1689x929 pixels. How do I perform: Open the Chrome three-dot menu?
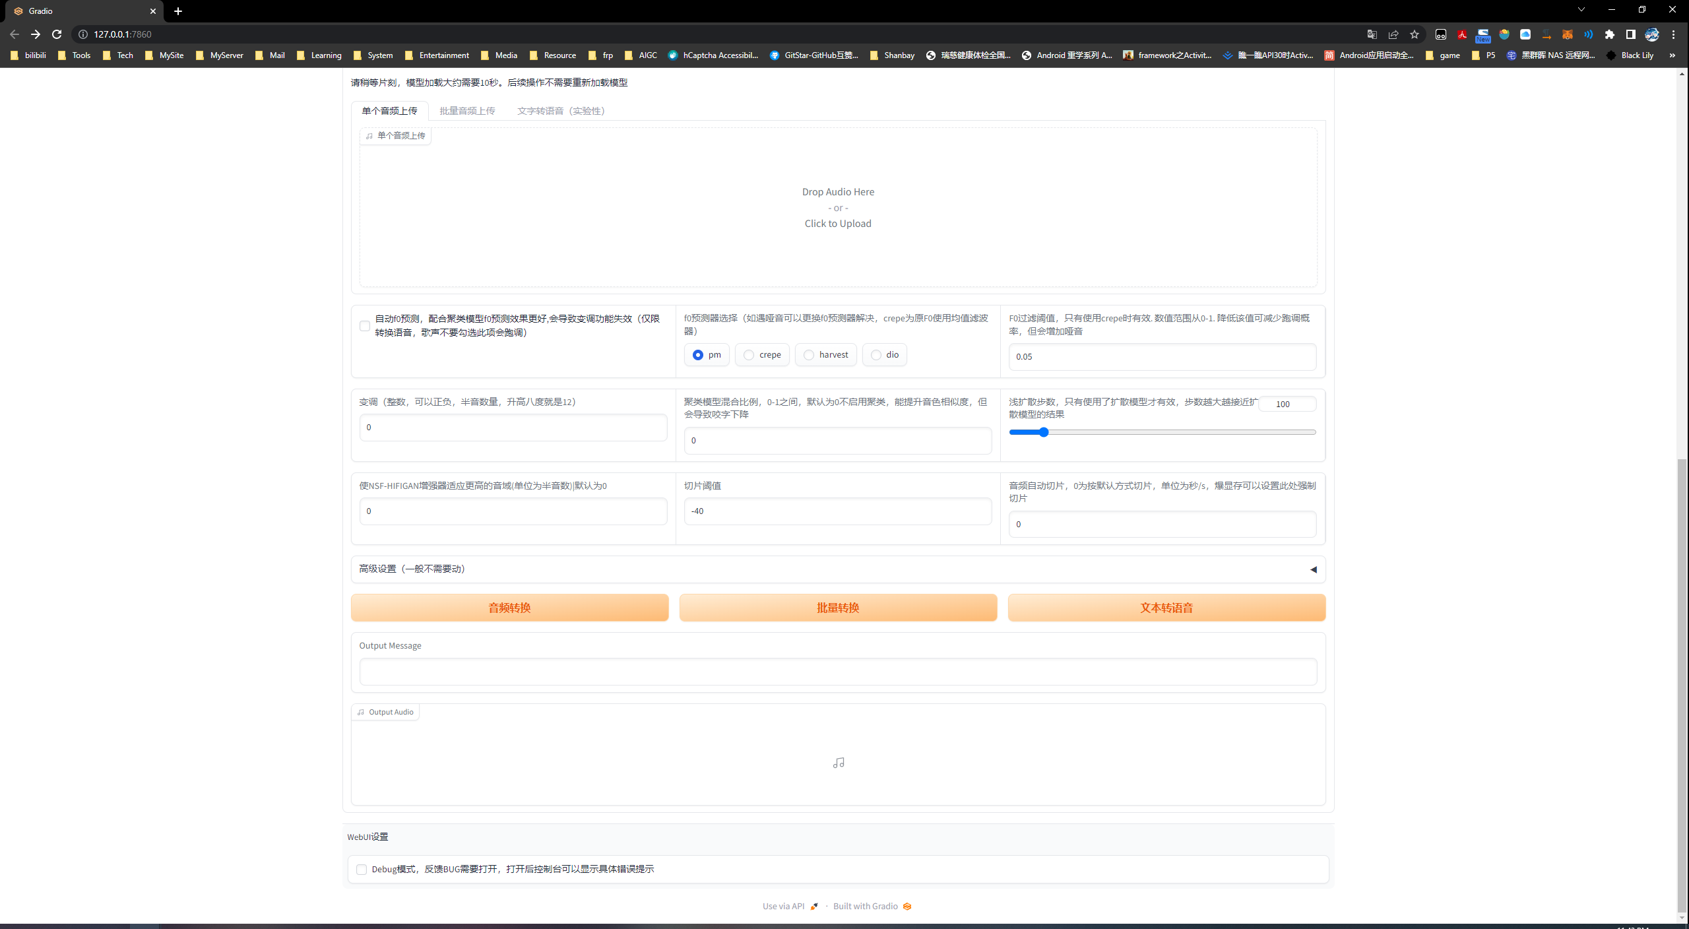click(x=1673, y=34)
